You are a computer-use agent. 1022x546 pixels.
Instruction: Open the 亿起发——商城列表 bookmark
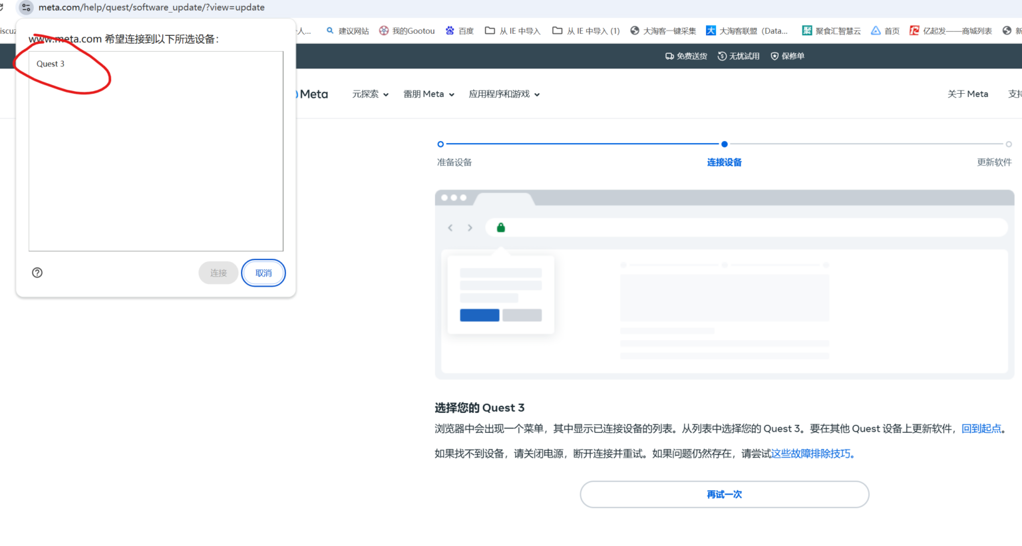coord(951,31)
